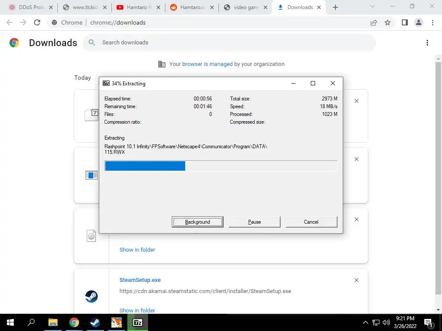
Task: Toggle the Chrome side panel
Action: tap(405, 22)
